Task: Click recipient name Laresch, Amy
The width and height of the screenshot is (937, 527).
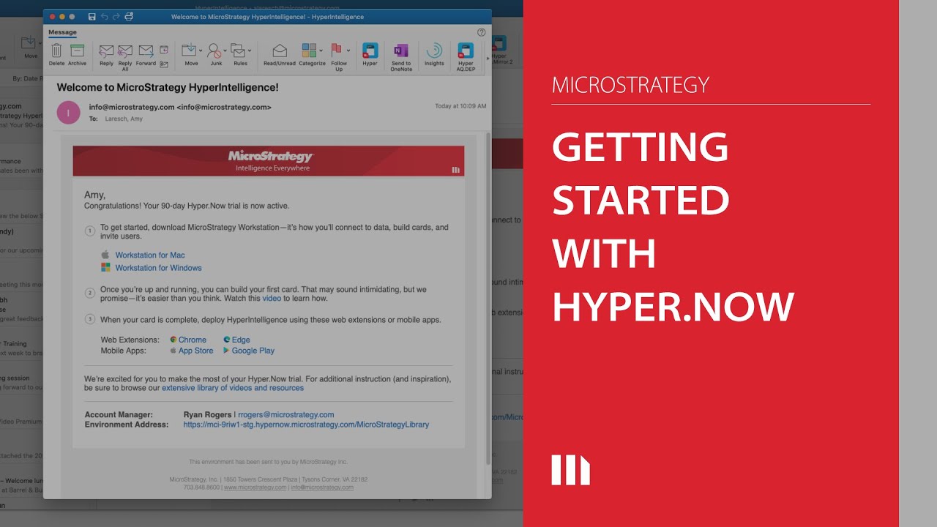Action: (x=124, y=119)
